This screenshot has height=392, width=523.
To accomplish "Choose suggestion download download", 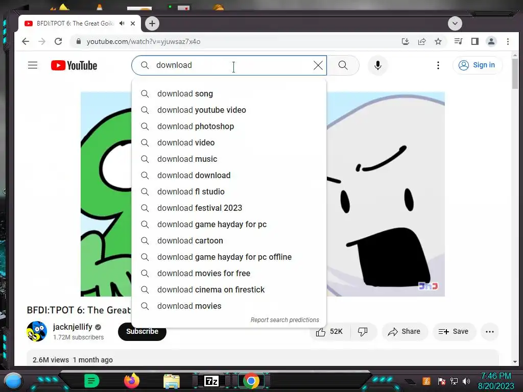I will coord(229,176).
